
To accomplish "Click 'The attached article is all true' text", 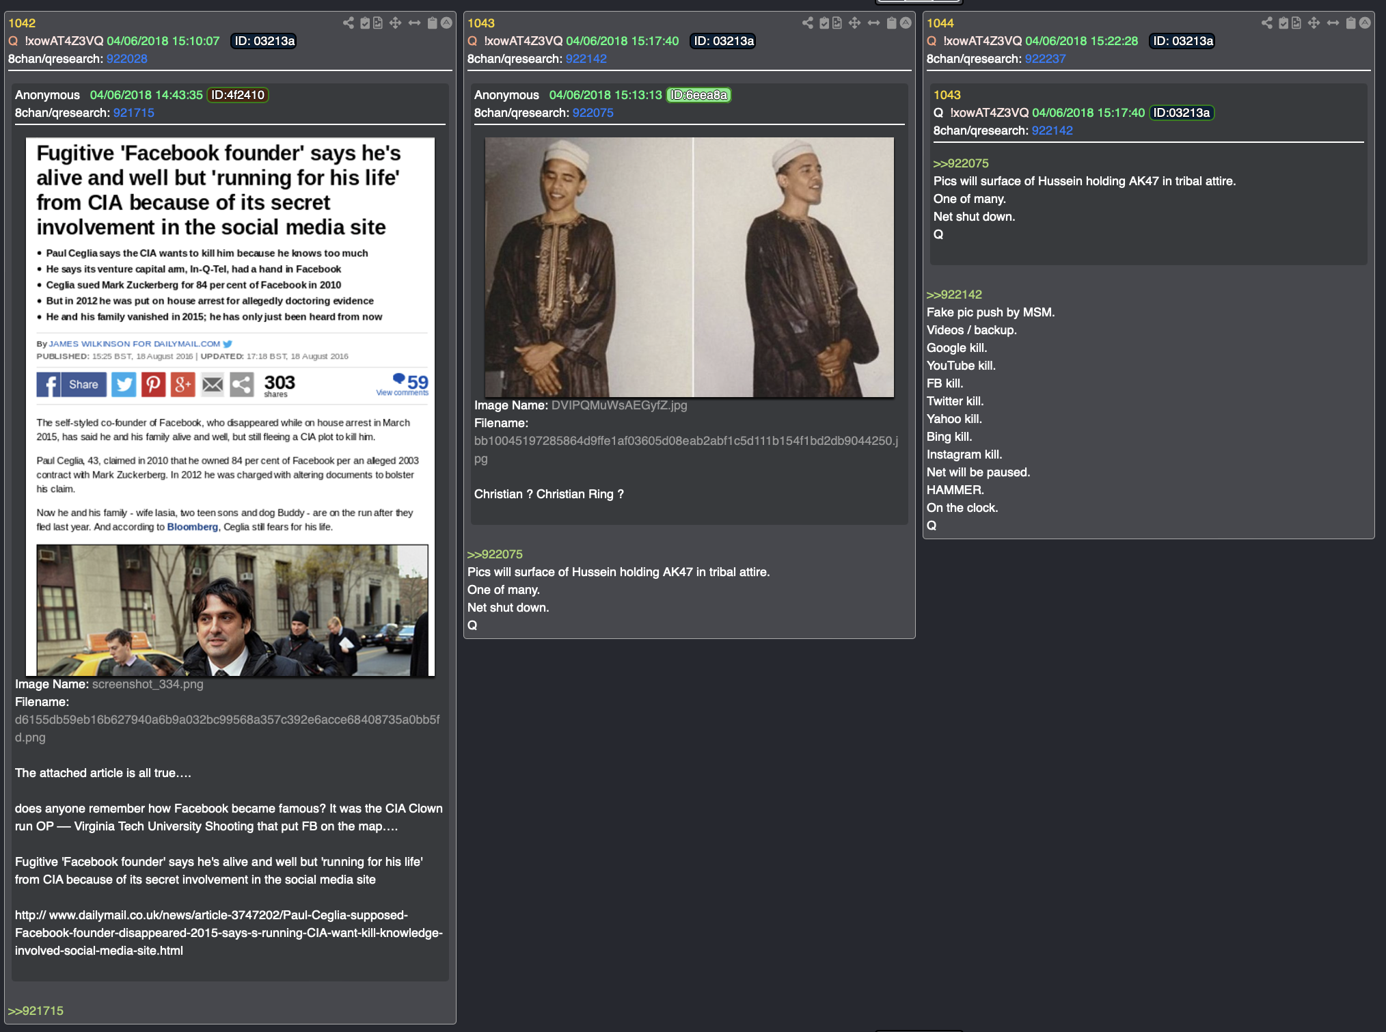I will [x=103, y=773].
